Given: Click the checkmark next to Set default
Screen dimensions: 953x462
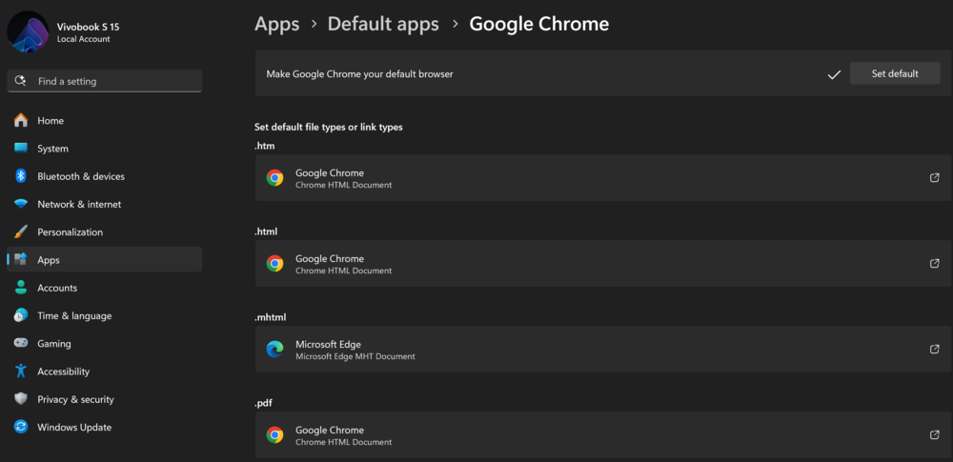Looking at the screenshot, I should pos(834,74).
